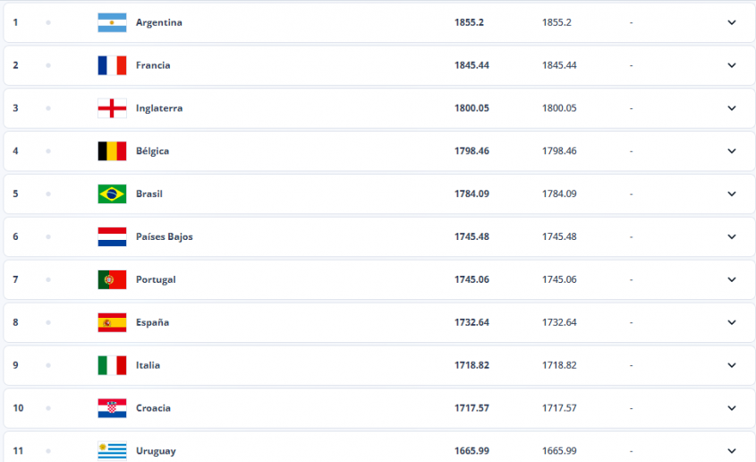Expand the Argentina row chevron

click(732, 22)
